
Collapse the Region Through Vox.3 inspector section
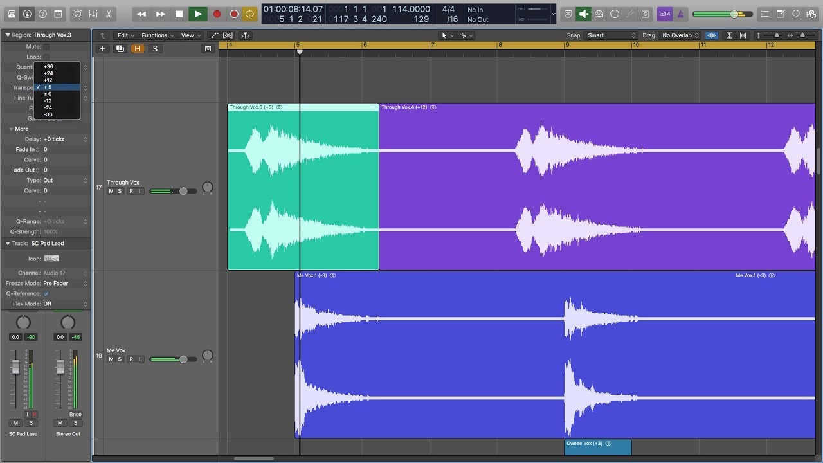point(7,35)
